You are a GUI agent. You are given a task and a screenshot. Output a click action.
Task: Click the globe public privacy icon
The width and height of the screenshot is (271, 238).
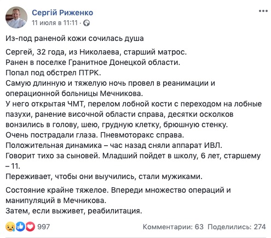87,23
